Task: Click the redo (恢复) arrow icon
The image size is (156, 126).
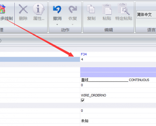Action: (x=73, y=9)
